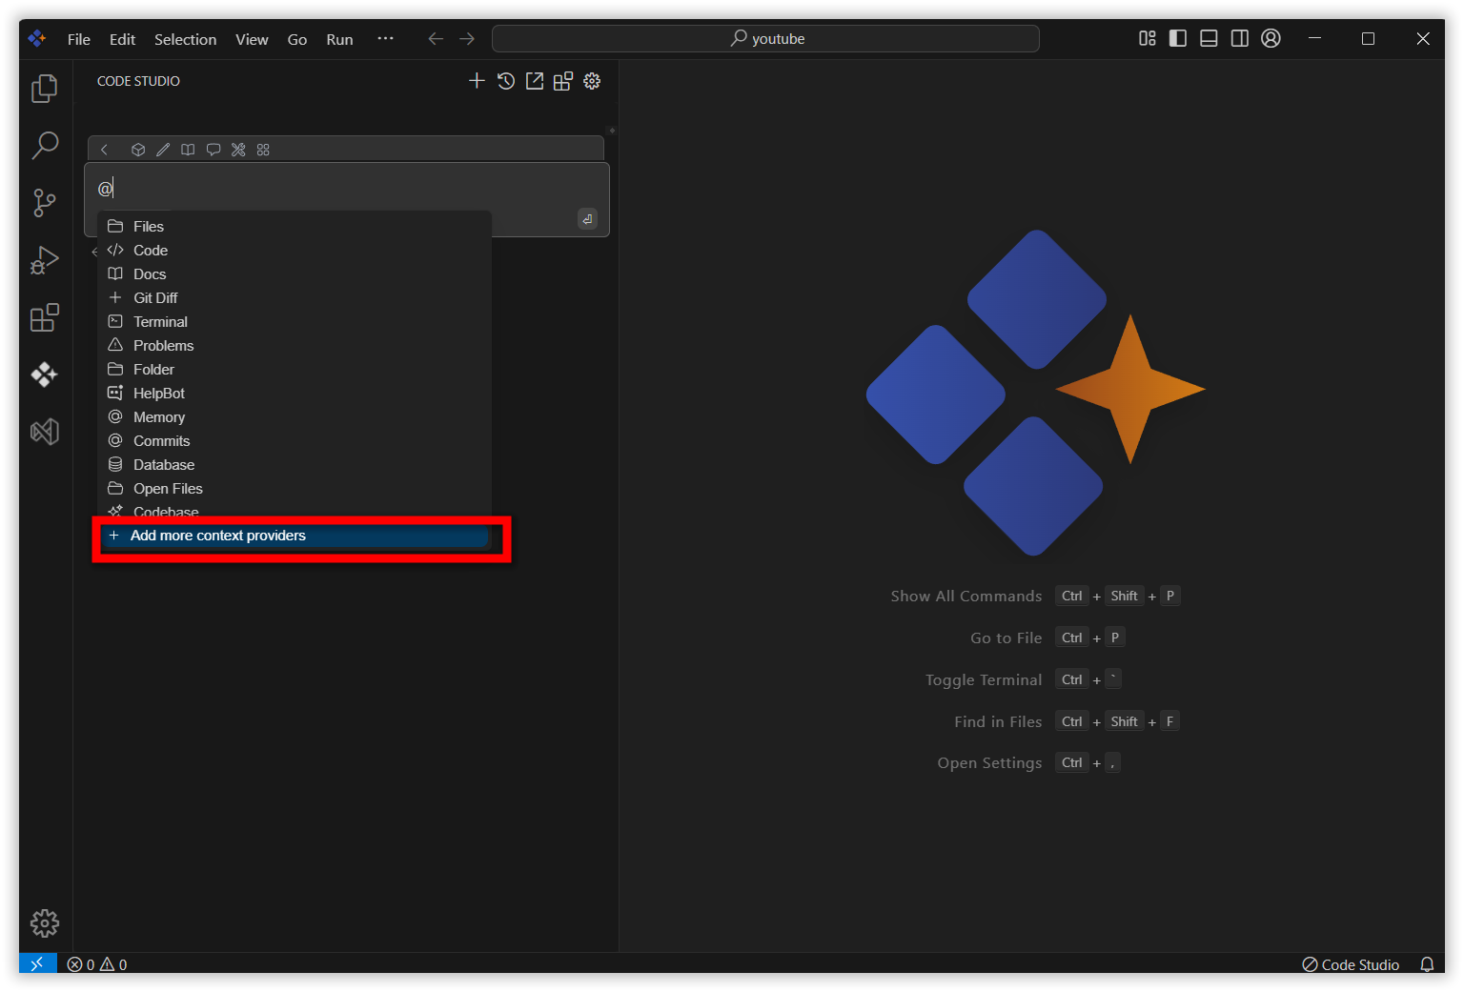Click the Code Studio activity bar icon
This screenshot has height=992, width=1464.
pos(45,375)
